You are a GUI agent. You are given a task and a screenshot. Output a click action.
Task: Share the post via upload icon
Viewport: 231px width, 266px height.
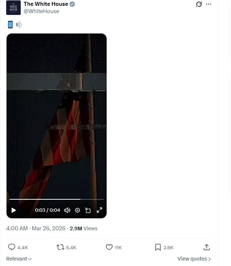tap(207, 247)
